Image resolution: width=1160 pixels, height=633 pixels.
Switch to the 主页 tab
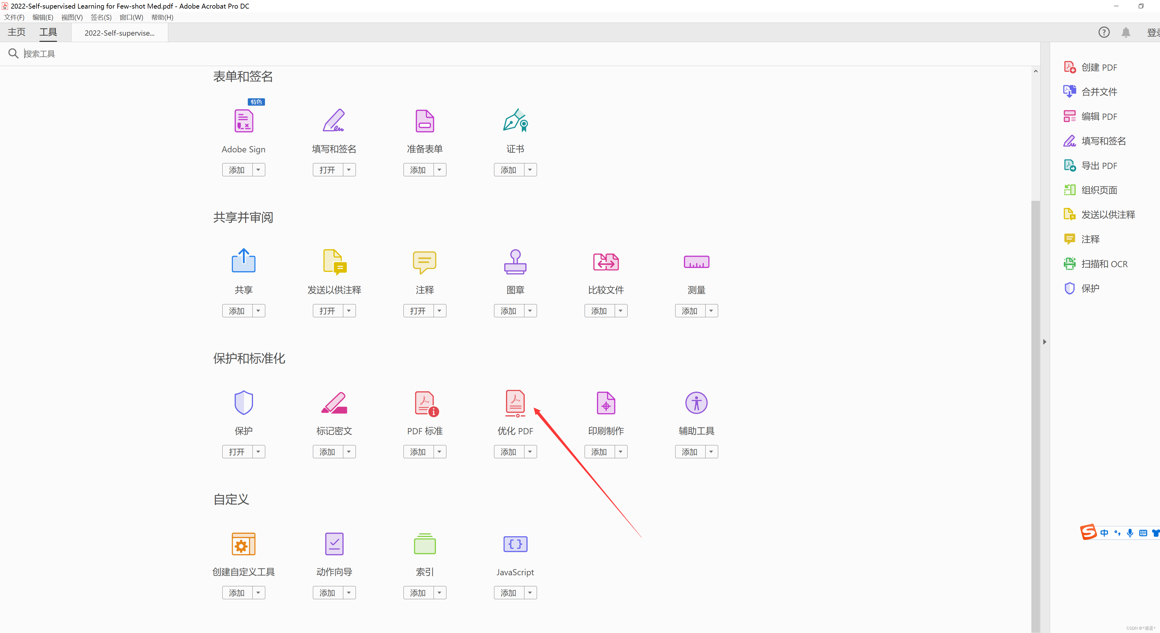pyautogui.click(x=17, y=33)
